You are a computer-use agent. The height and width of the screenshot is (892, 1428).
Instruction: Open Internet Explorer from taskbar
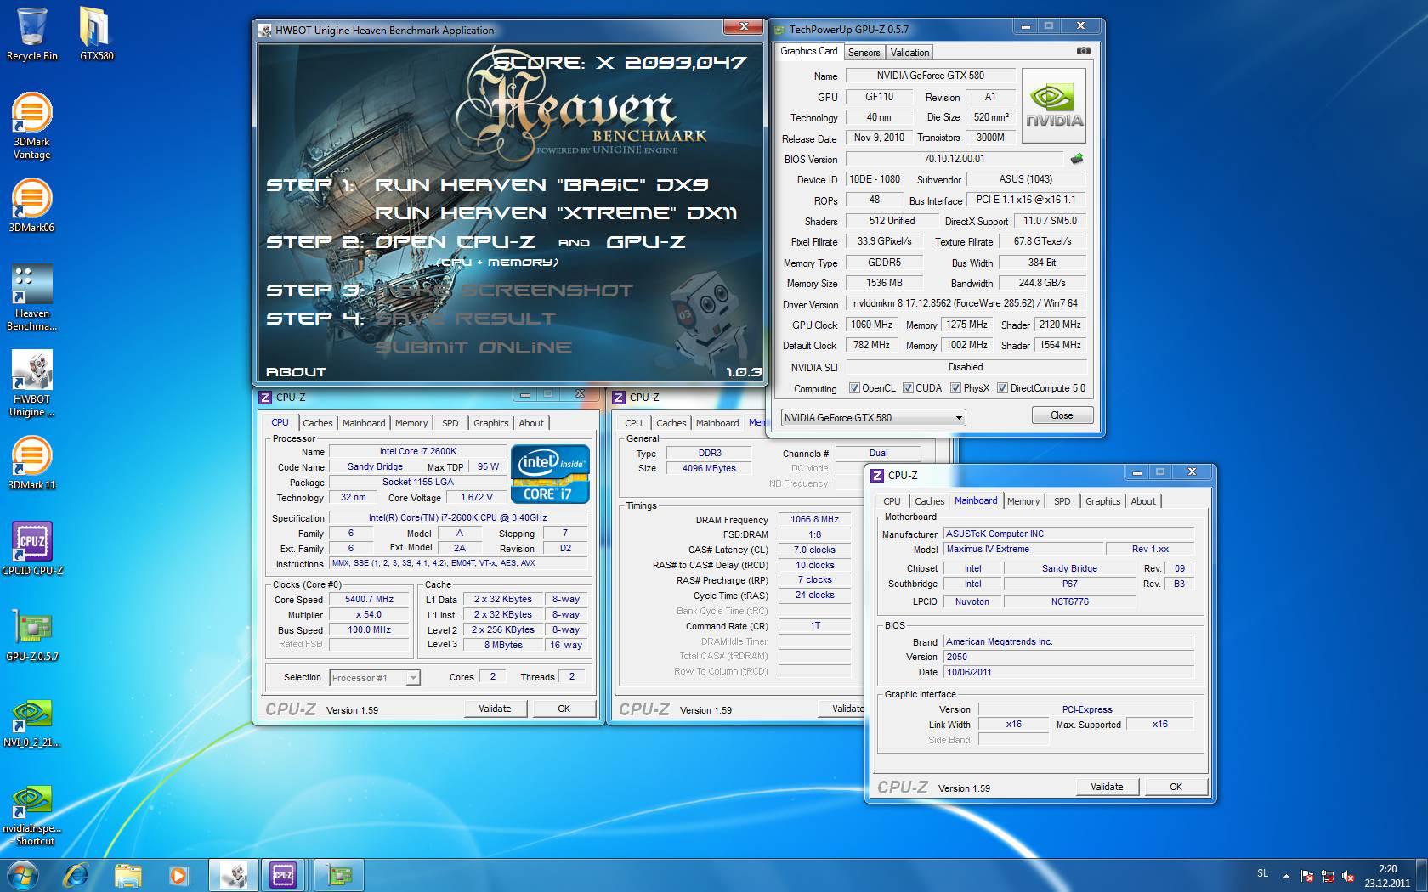coord(76,875)
